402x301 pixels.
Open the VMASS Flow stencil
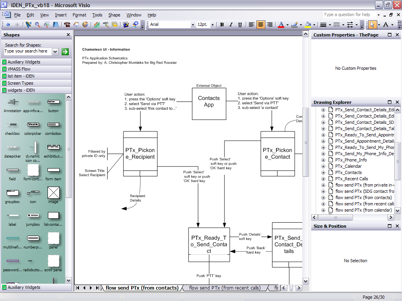point(37,69)
